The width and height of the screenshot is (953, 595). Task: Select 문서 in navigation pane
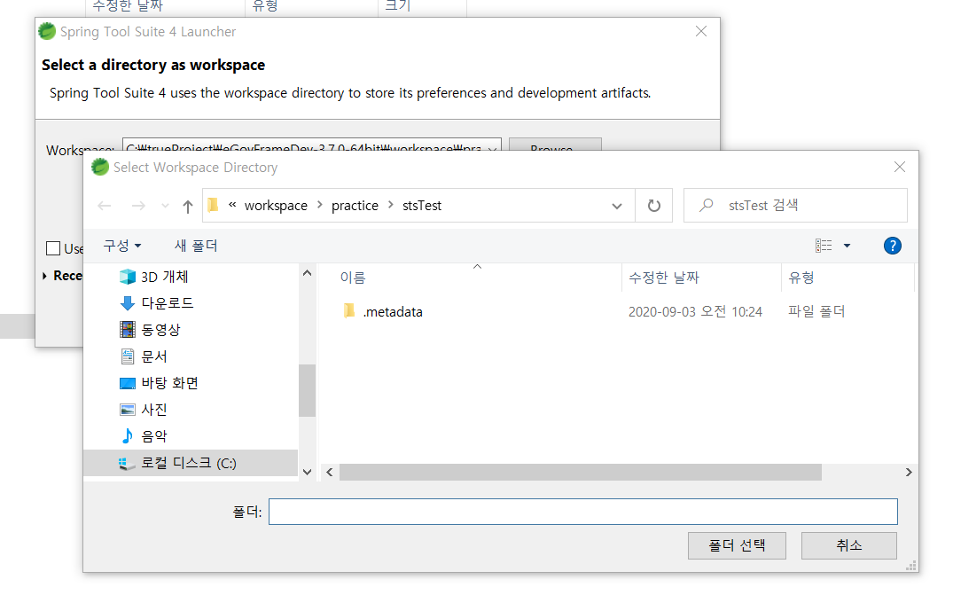(x=153, y=356)
